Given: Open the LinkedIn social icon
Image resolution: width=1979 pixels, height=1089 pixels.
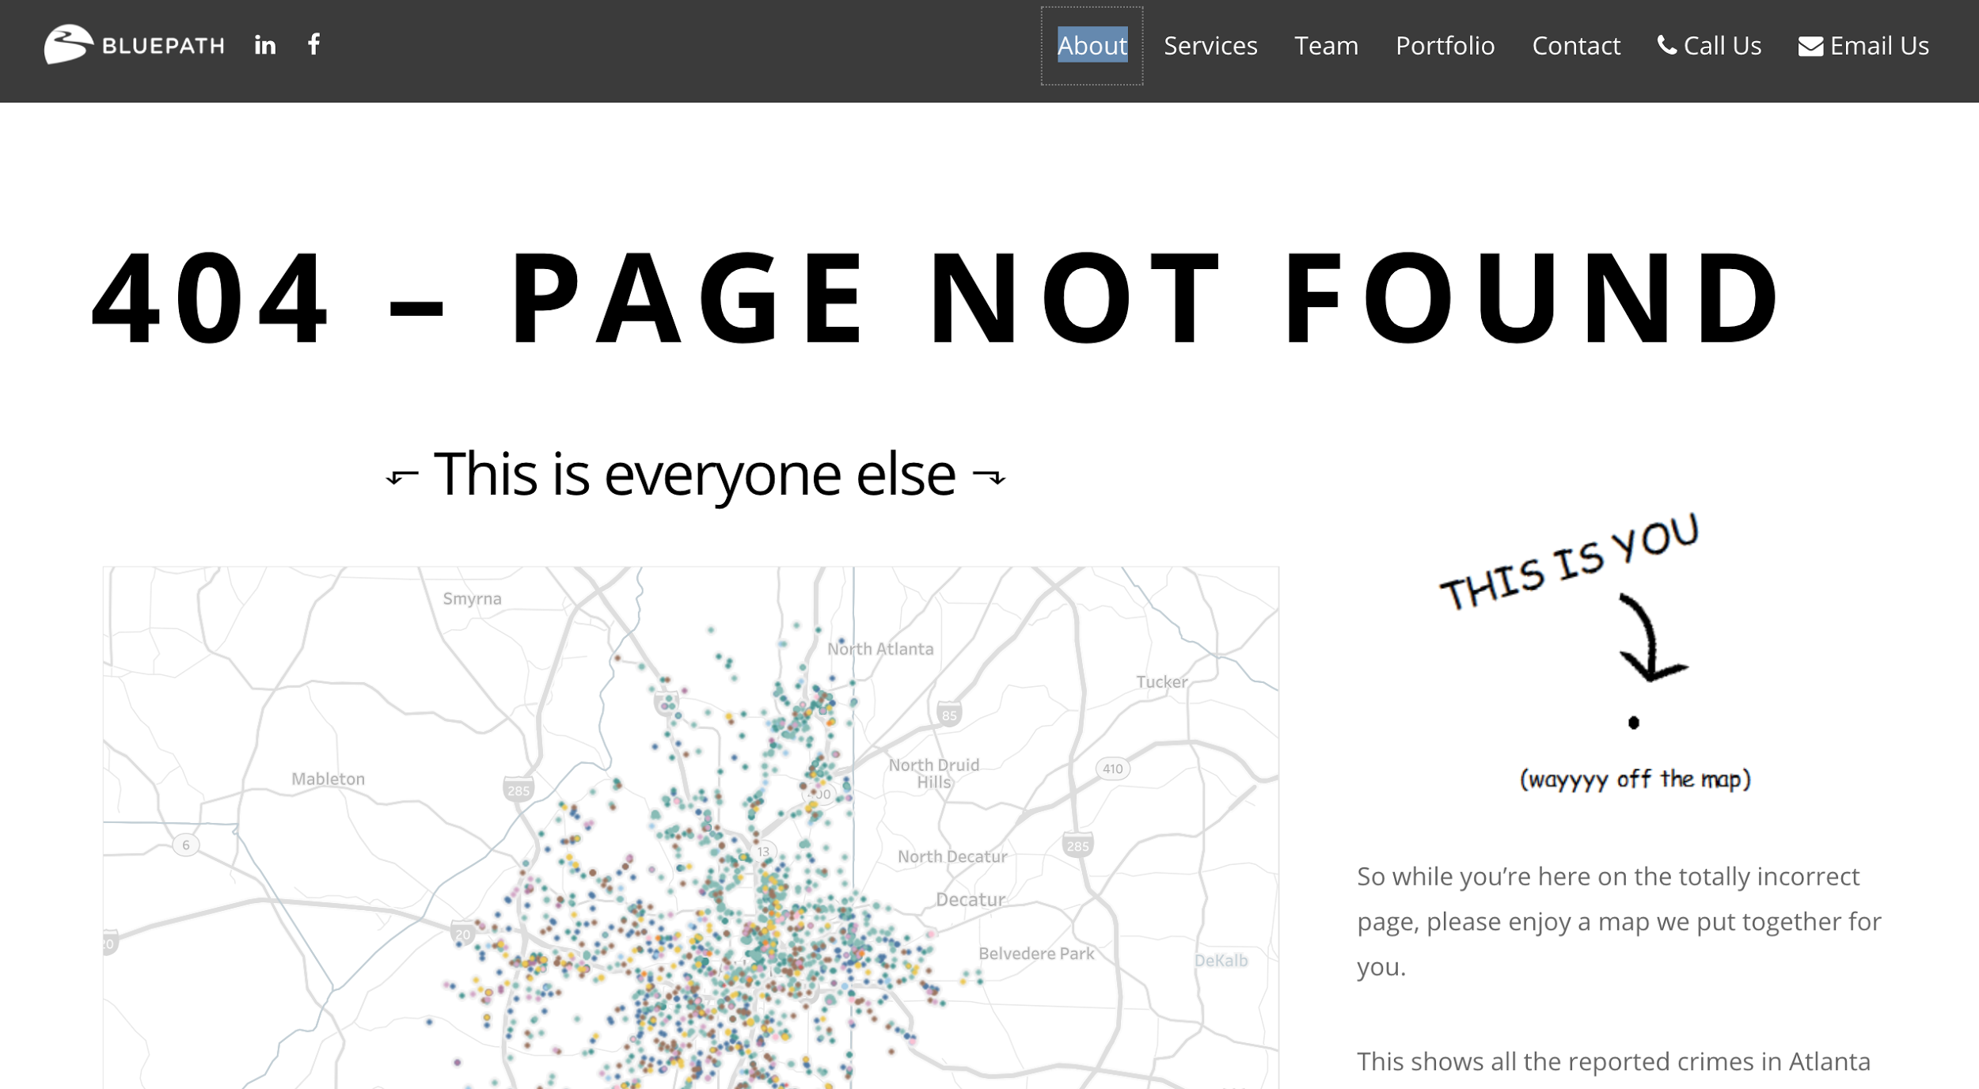Looking at the screenshot, I should point(265,45).
